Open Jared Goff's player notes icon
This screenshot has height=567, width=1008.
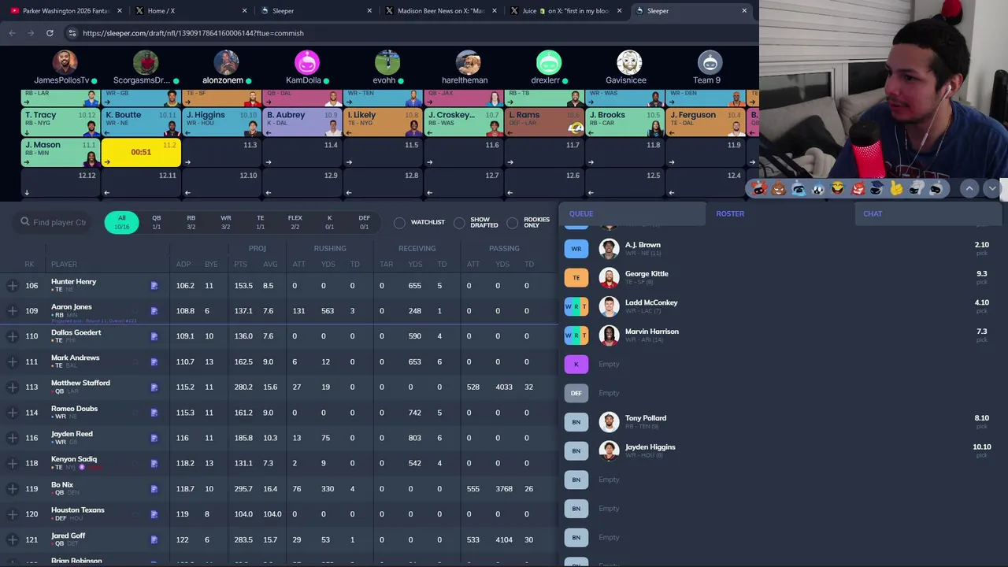(154, 539)
